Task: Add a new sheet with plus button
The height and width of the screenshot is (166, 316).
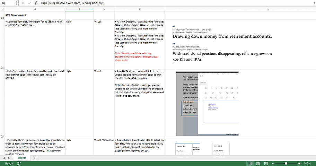Action: coord(35,158)
